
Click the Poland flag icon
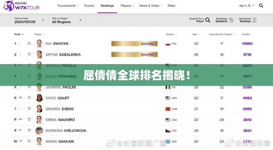click(168, 44)
